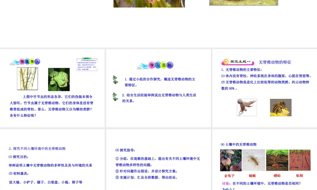Click the red caption 蚰蜒
Viewport: 317px width, 190px height.
tap(252, 176)
